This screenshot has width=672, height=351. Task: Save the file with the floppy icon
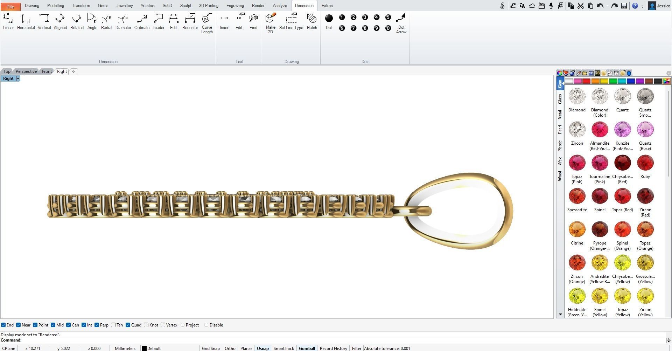(624, 6)
